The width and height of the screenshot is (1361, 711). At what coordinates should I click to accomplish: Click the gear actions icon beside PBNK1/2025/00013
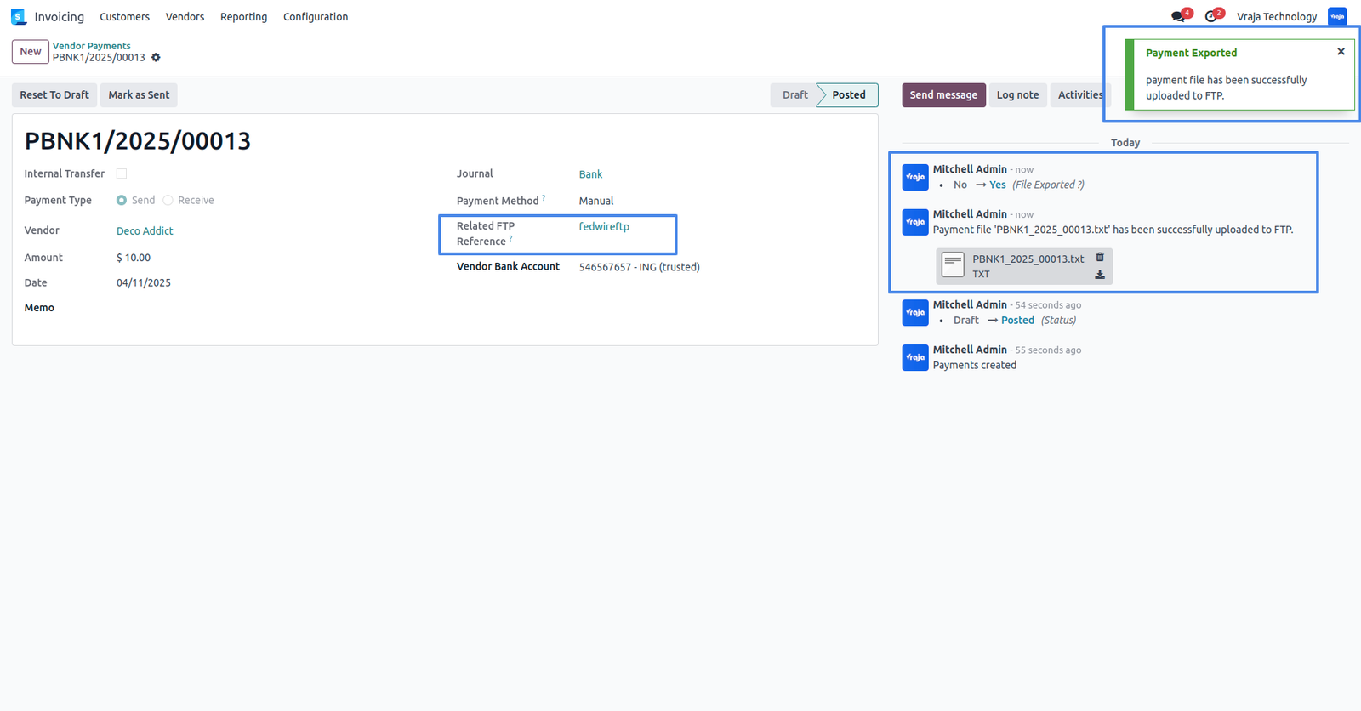click(156, 58)
